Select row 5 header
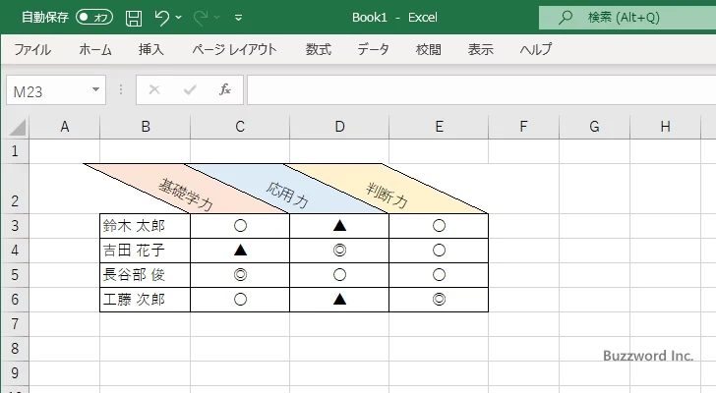 click(x=15, y=275)
